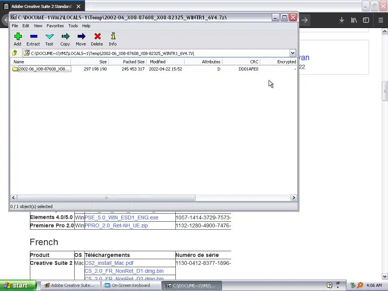Open the Help menu

[x=86, y=26]
